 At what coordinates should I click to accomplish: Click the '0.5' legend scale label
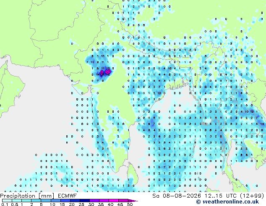(x=14, y=204)
